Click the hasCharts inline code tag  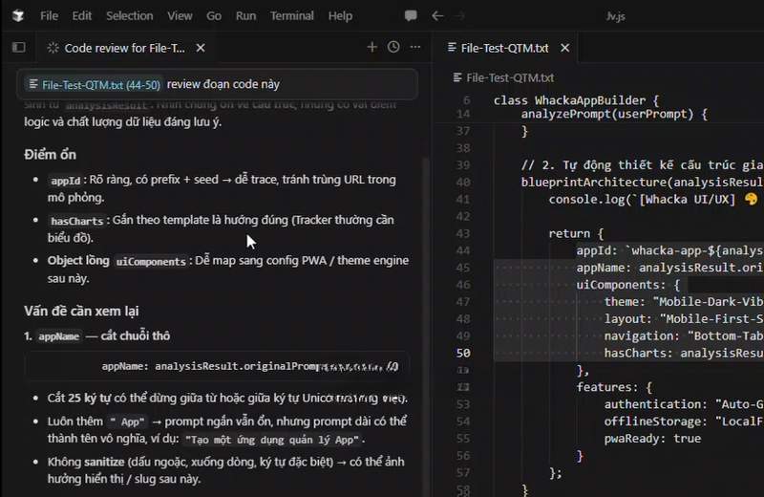(77, 221)
